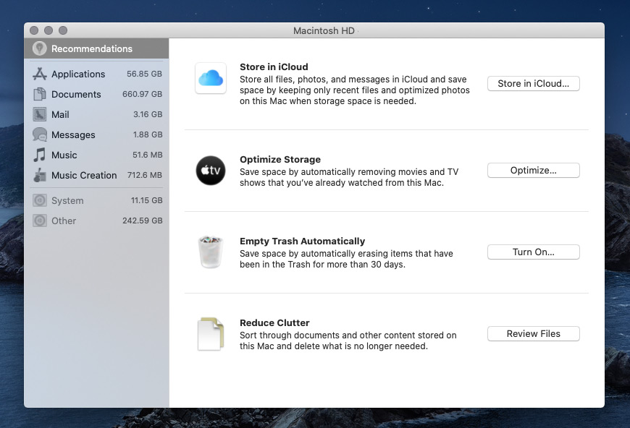
Task: Click the Mail stamp icon in sidebar
Action: 39,114
